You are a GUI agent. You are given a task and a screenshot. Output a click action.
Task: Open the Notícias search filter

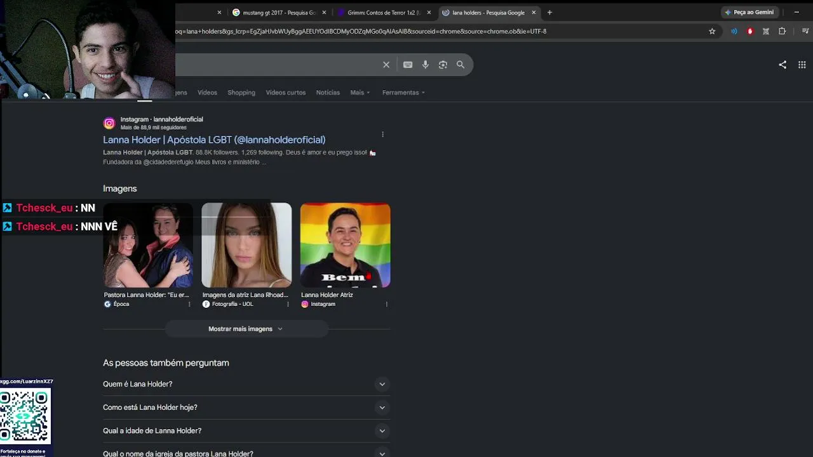tap(328, 93)
